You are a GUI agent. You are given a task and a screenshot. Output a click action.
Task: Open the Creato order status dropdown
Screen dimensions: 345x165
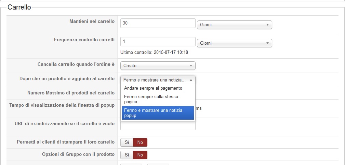point(158,66)
